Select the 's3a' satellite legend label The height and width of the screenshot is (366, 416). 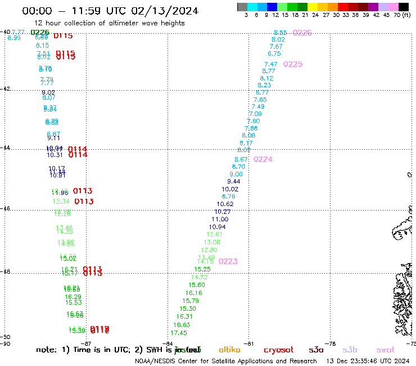click(316, 350)
